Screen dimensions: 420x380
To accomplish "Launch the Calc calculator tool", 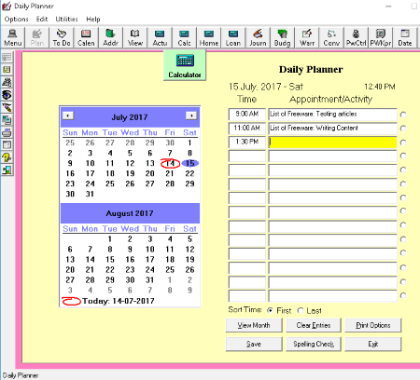I will 184,38.
